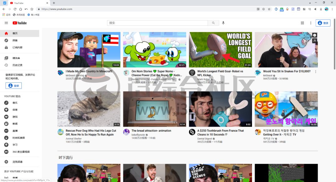Screen dimensions: 336x182
Task: Click the speaker mute icon in browser toolbar
Action: 315,9
